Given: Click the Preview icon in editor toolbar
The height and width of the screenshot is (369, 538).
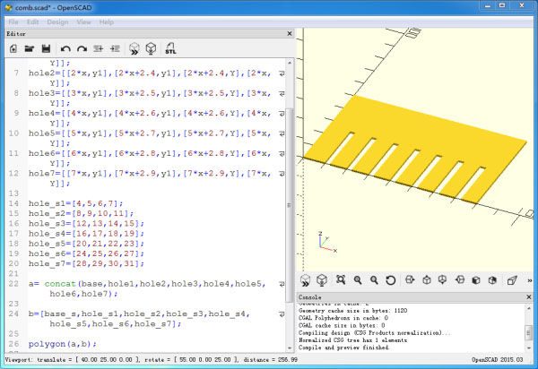Looking at the screenshot, I should (134, 48).
